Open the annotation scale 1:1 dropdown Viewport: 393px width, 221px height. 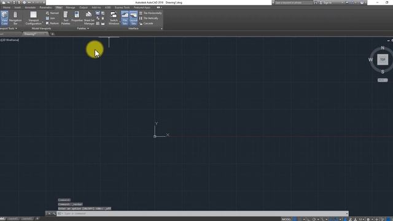(361, 219)
